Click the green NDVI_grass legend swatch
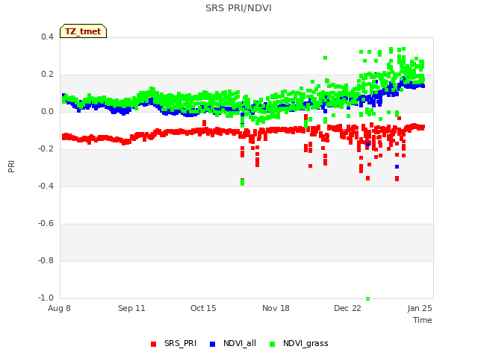The height and width of the screenshot is (358, 478). pos(272,344)
